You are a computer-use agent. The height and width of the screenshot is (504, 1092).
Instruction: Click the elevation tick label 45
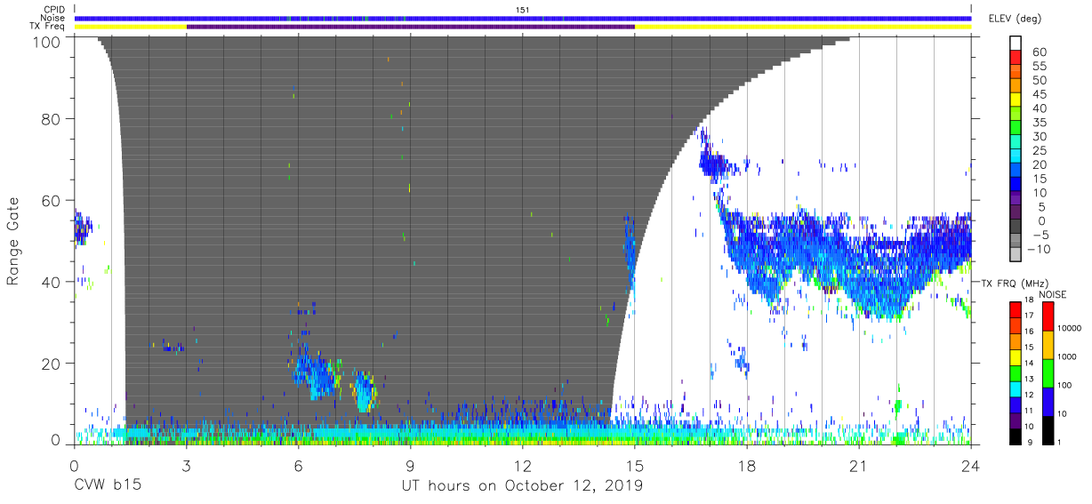(1038, 95)
